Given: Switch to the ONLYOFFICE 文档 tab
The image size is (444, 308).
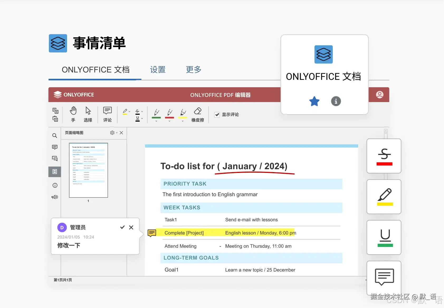Looking at the screenshot, I should tap(96, 70).
